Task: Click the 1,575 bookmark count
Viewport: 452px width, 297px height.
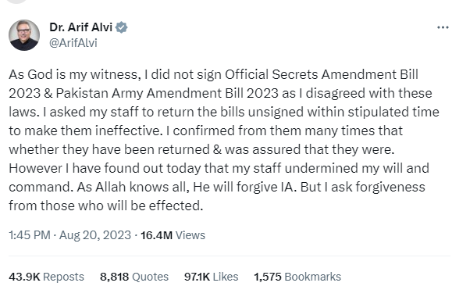Action: click(268, 277)
